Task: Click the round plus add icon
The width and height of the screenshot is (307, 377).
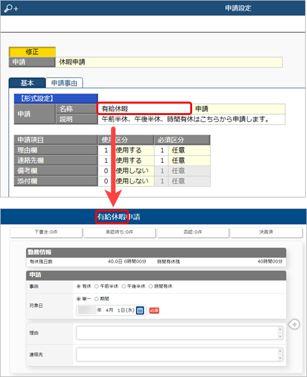Action: [294, 325]
